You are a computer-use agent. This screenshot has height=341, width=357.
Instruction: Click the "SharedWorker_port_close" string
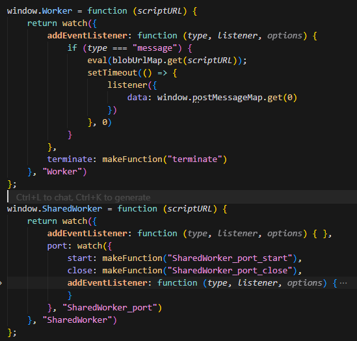click(230, 270)
